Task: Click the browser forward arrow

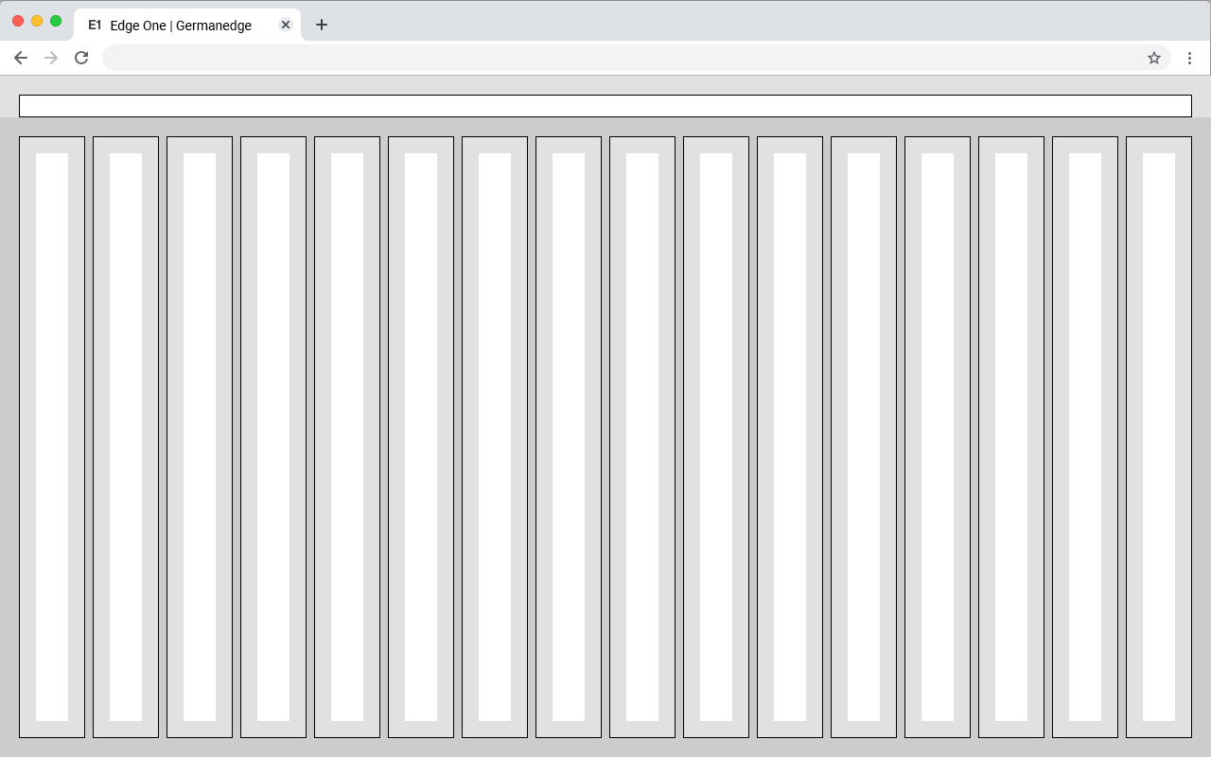Action: coord(51,58)
